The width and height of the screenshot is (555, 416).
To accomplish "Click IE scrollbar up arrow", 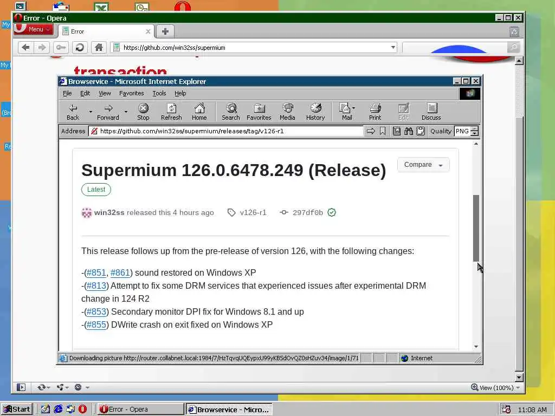I will [x=476, y=144].
